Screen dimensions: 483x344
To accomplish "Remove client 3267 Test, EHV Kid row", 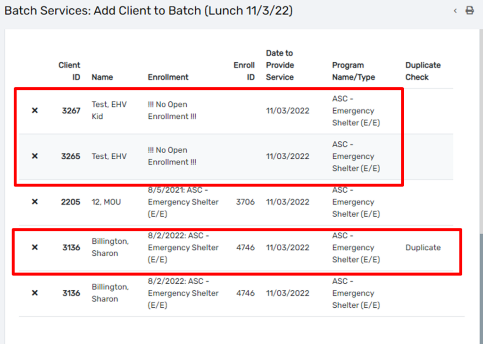I will 35,110.
